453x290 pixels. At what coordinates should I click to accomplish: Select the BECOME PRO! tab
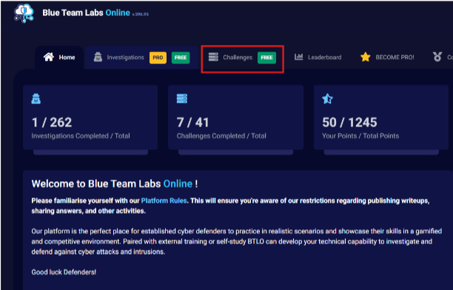coord(387,57)
